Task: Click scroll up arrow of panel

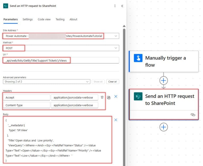Action: point(124,26)
